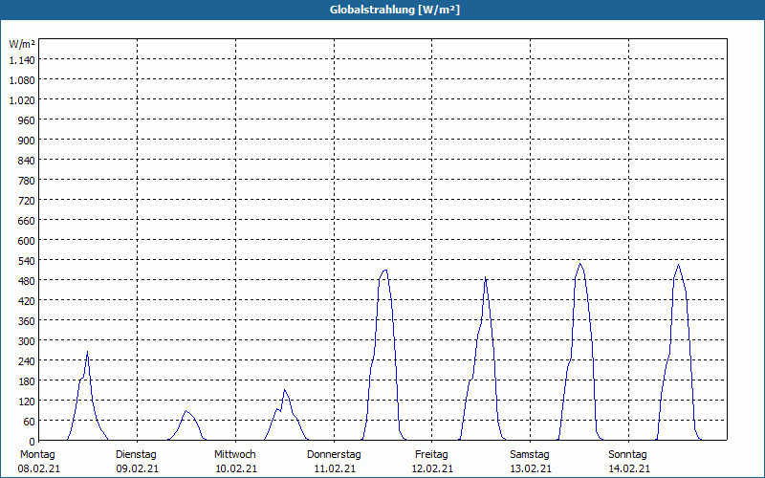Screen dimensions: 765x478
Task: Click the 780 y-axis label
Action: click(27, 181)
